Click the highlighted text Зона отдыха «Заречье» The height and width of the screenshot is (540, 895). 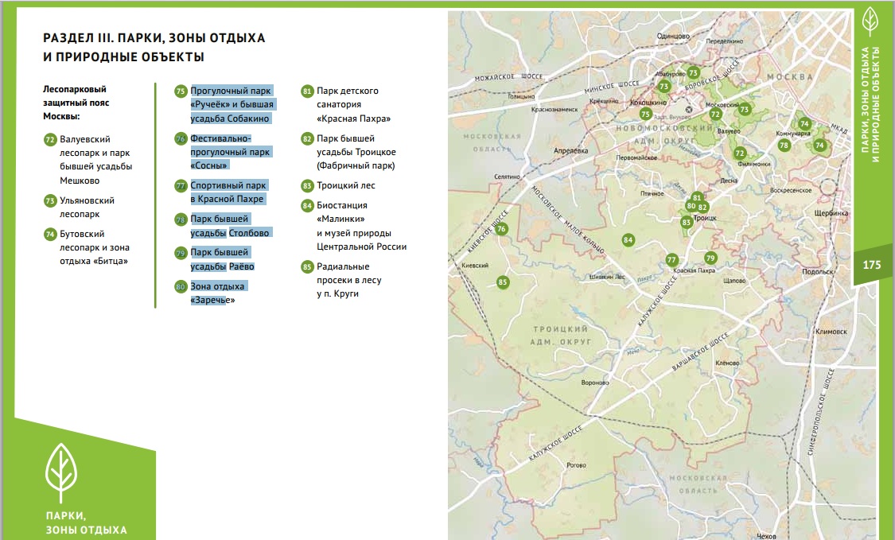(218, 293)
